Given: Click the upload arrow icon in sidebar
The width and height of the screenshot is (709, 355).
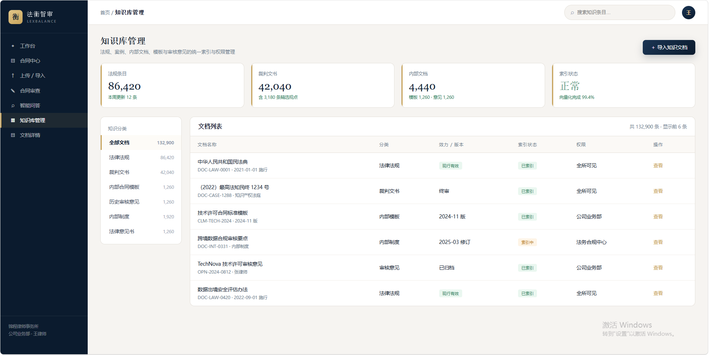Looking at the screenshot, I should click(x=13, y=76).
